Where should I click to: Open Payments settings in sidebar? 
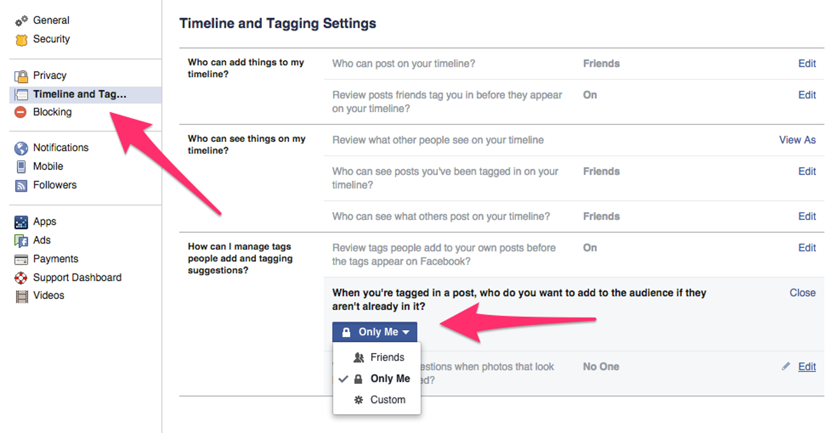tap(55, 259)
